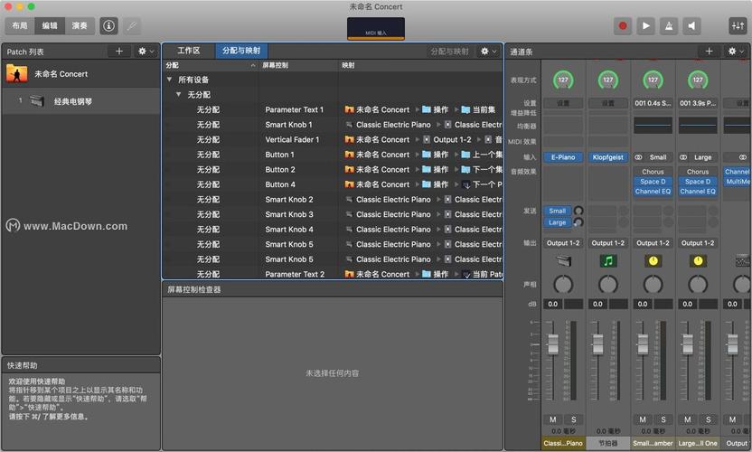Image resolution: width=752 pixels, height=452 pixels.
Task: Toggle Space D effect on the Large channel
Action: click(698, 182)
